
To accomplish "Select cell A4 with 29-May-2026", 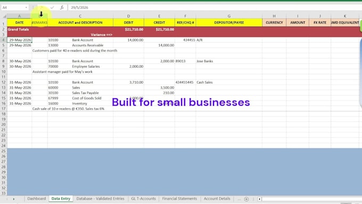I will (19, 40).
